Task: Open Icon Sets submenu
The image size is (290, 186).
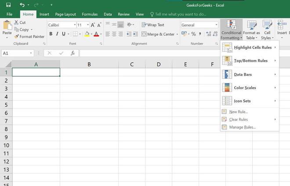Action: point(250,101)
